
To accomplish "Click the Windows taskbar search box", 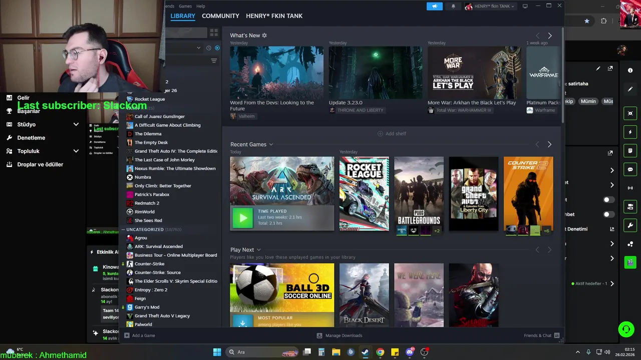I will 263,352.
